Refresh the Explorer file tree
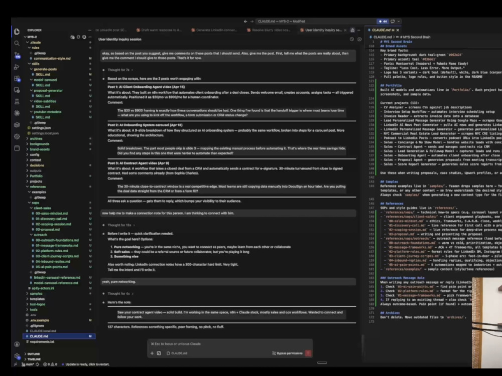 [78, 37]
